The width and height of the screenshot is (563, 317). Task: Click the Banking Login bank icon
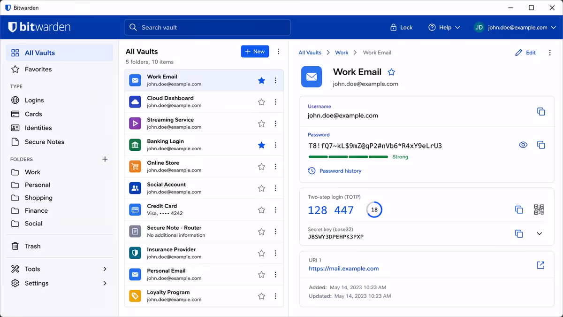click(135, 145)
